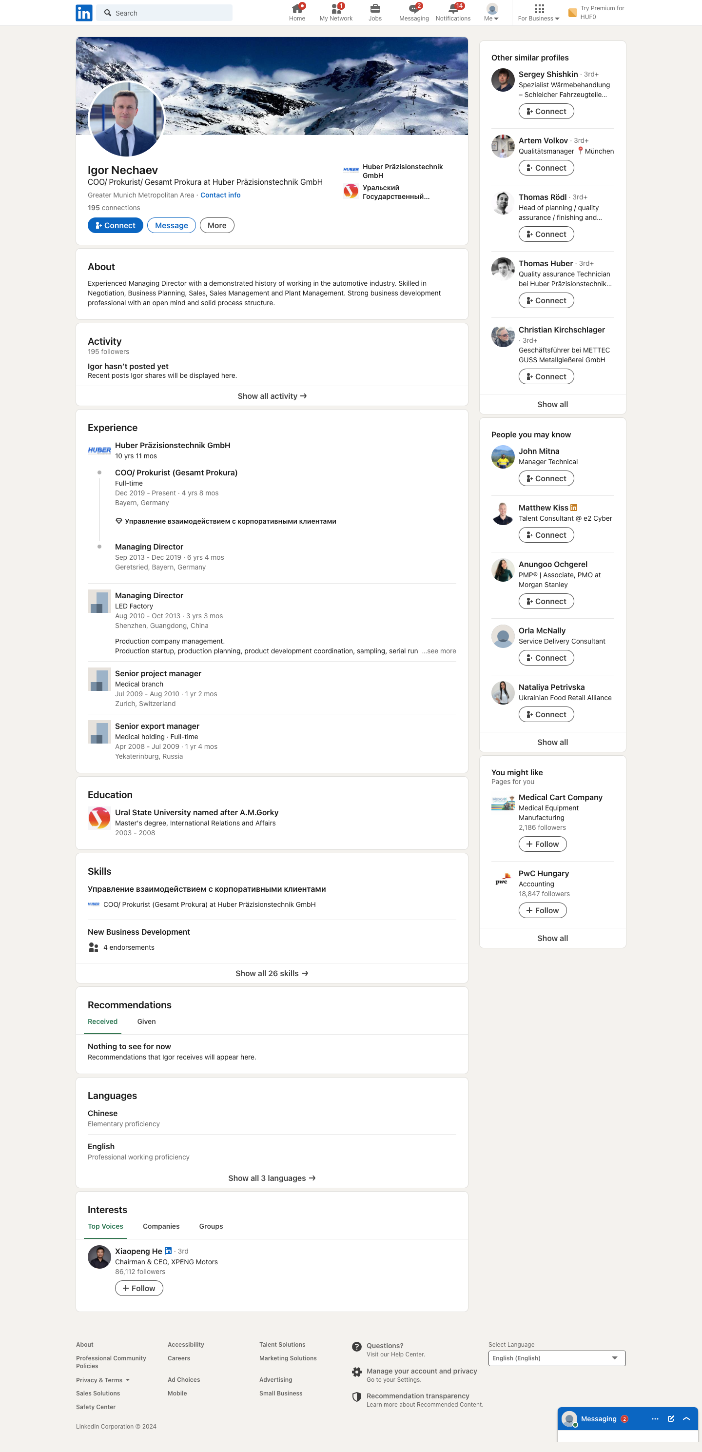Open the Select Language combo box
Image resolution: width=702 pixels, height=1452 pixels.
557,1358
